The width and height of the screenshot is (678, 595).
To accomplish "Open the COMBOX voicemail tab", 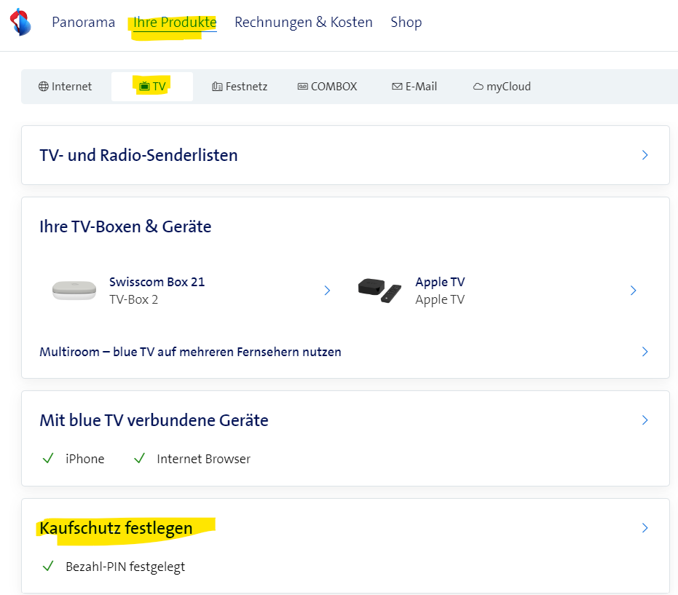I will [x=327, y=87].
